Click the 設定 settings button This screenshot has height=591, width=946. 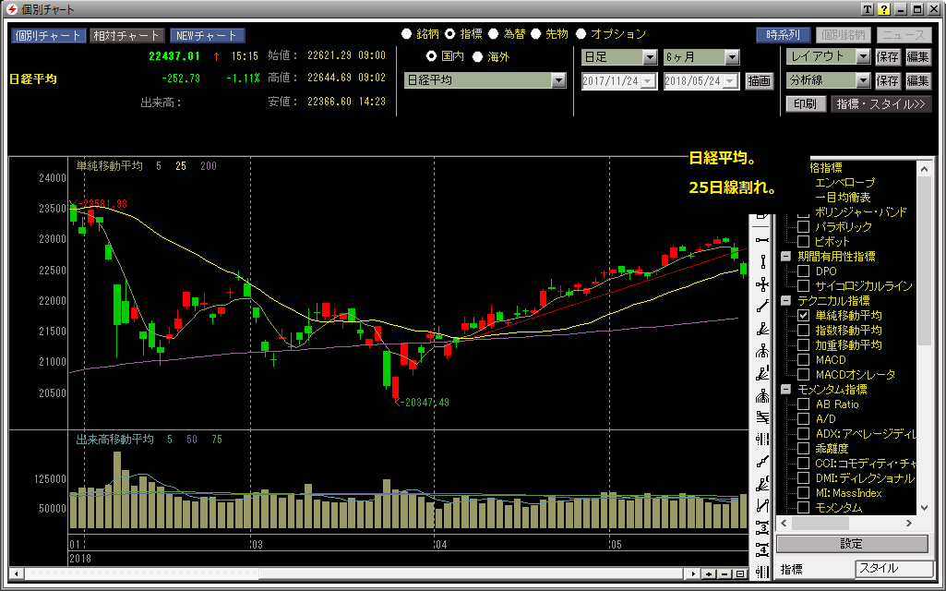851,544
